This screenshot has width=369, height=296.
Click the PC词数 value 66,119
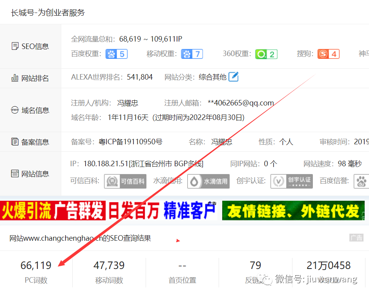[36, 265]
